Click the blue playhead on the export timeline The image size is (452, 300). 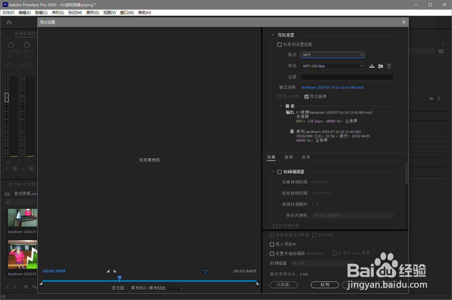[x=119, y=278]
